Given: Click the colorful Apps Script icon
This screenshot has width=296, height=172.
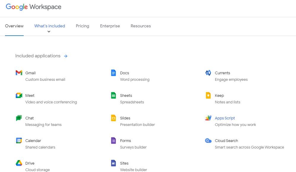Looking at the screenshot, I should 208,118.
